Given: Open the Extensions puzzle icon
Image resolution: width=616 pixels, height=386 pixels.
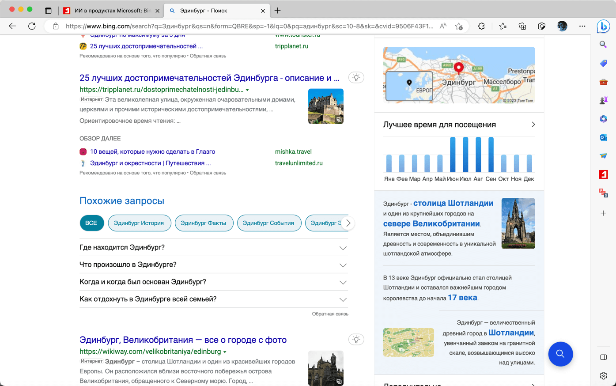Looking at the screenshot, I should [481, 26].
